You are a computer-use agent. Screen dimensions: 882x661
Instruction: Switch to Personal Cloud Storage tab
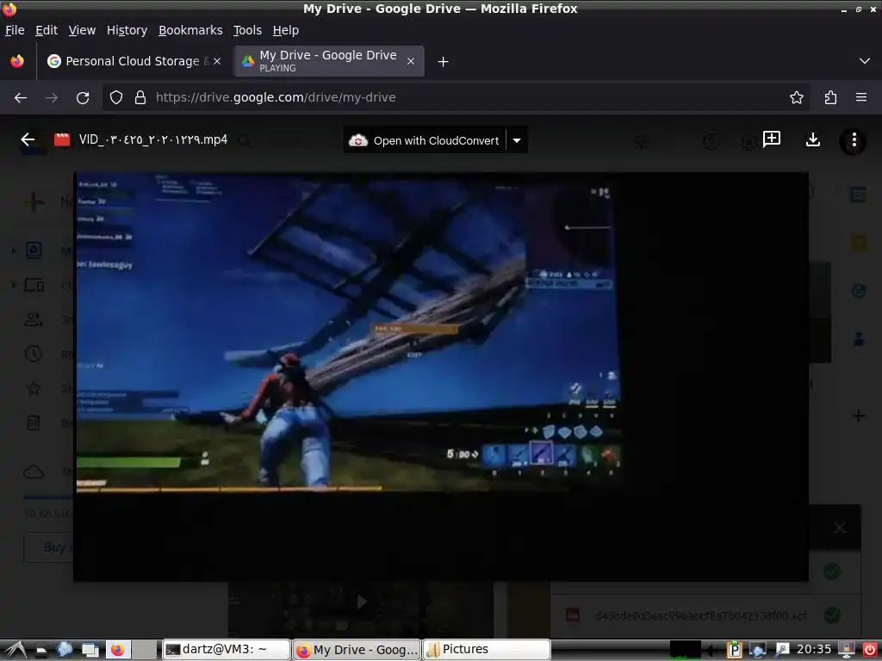point(132,61)
